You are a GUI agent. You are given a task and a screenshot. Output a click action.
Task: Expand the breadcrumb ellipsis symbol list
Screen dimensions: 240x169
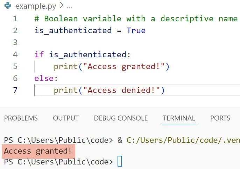(x=69, y=6)
